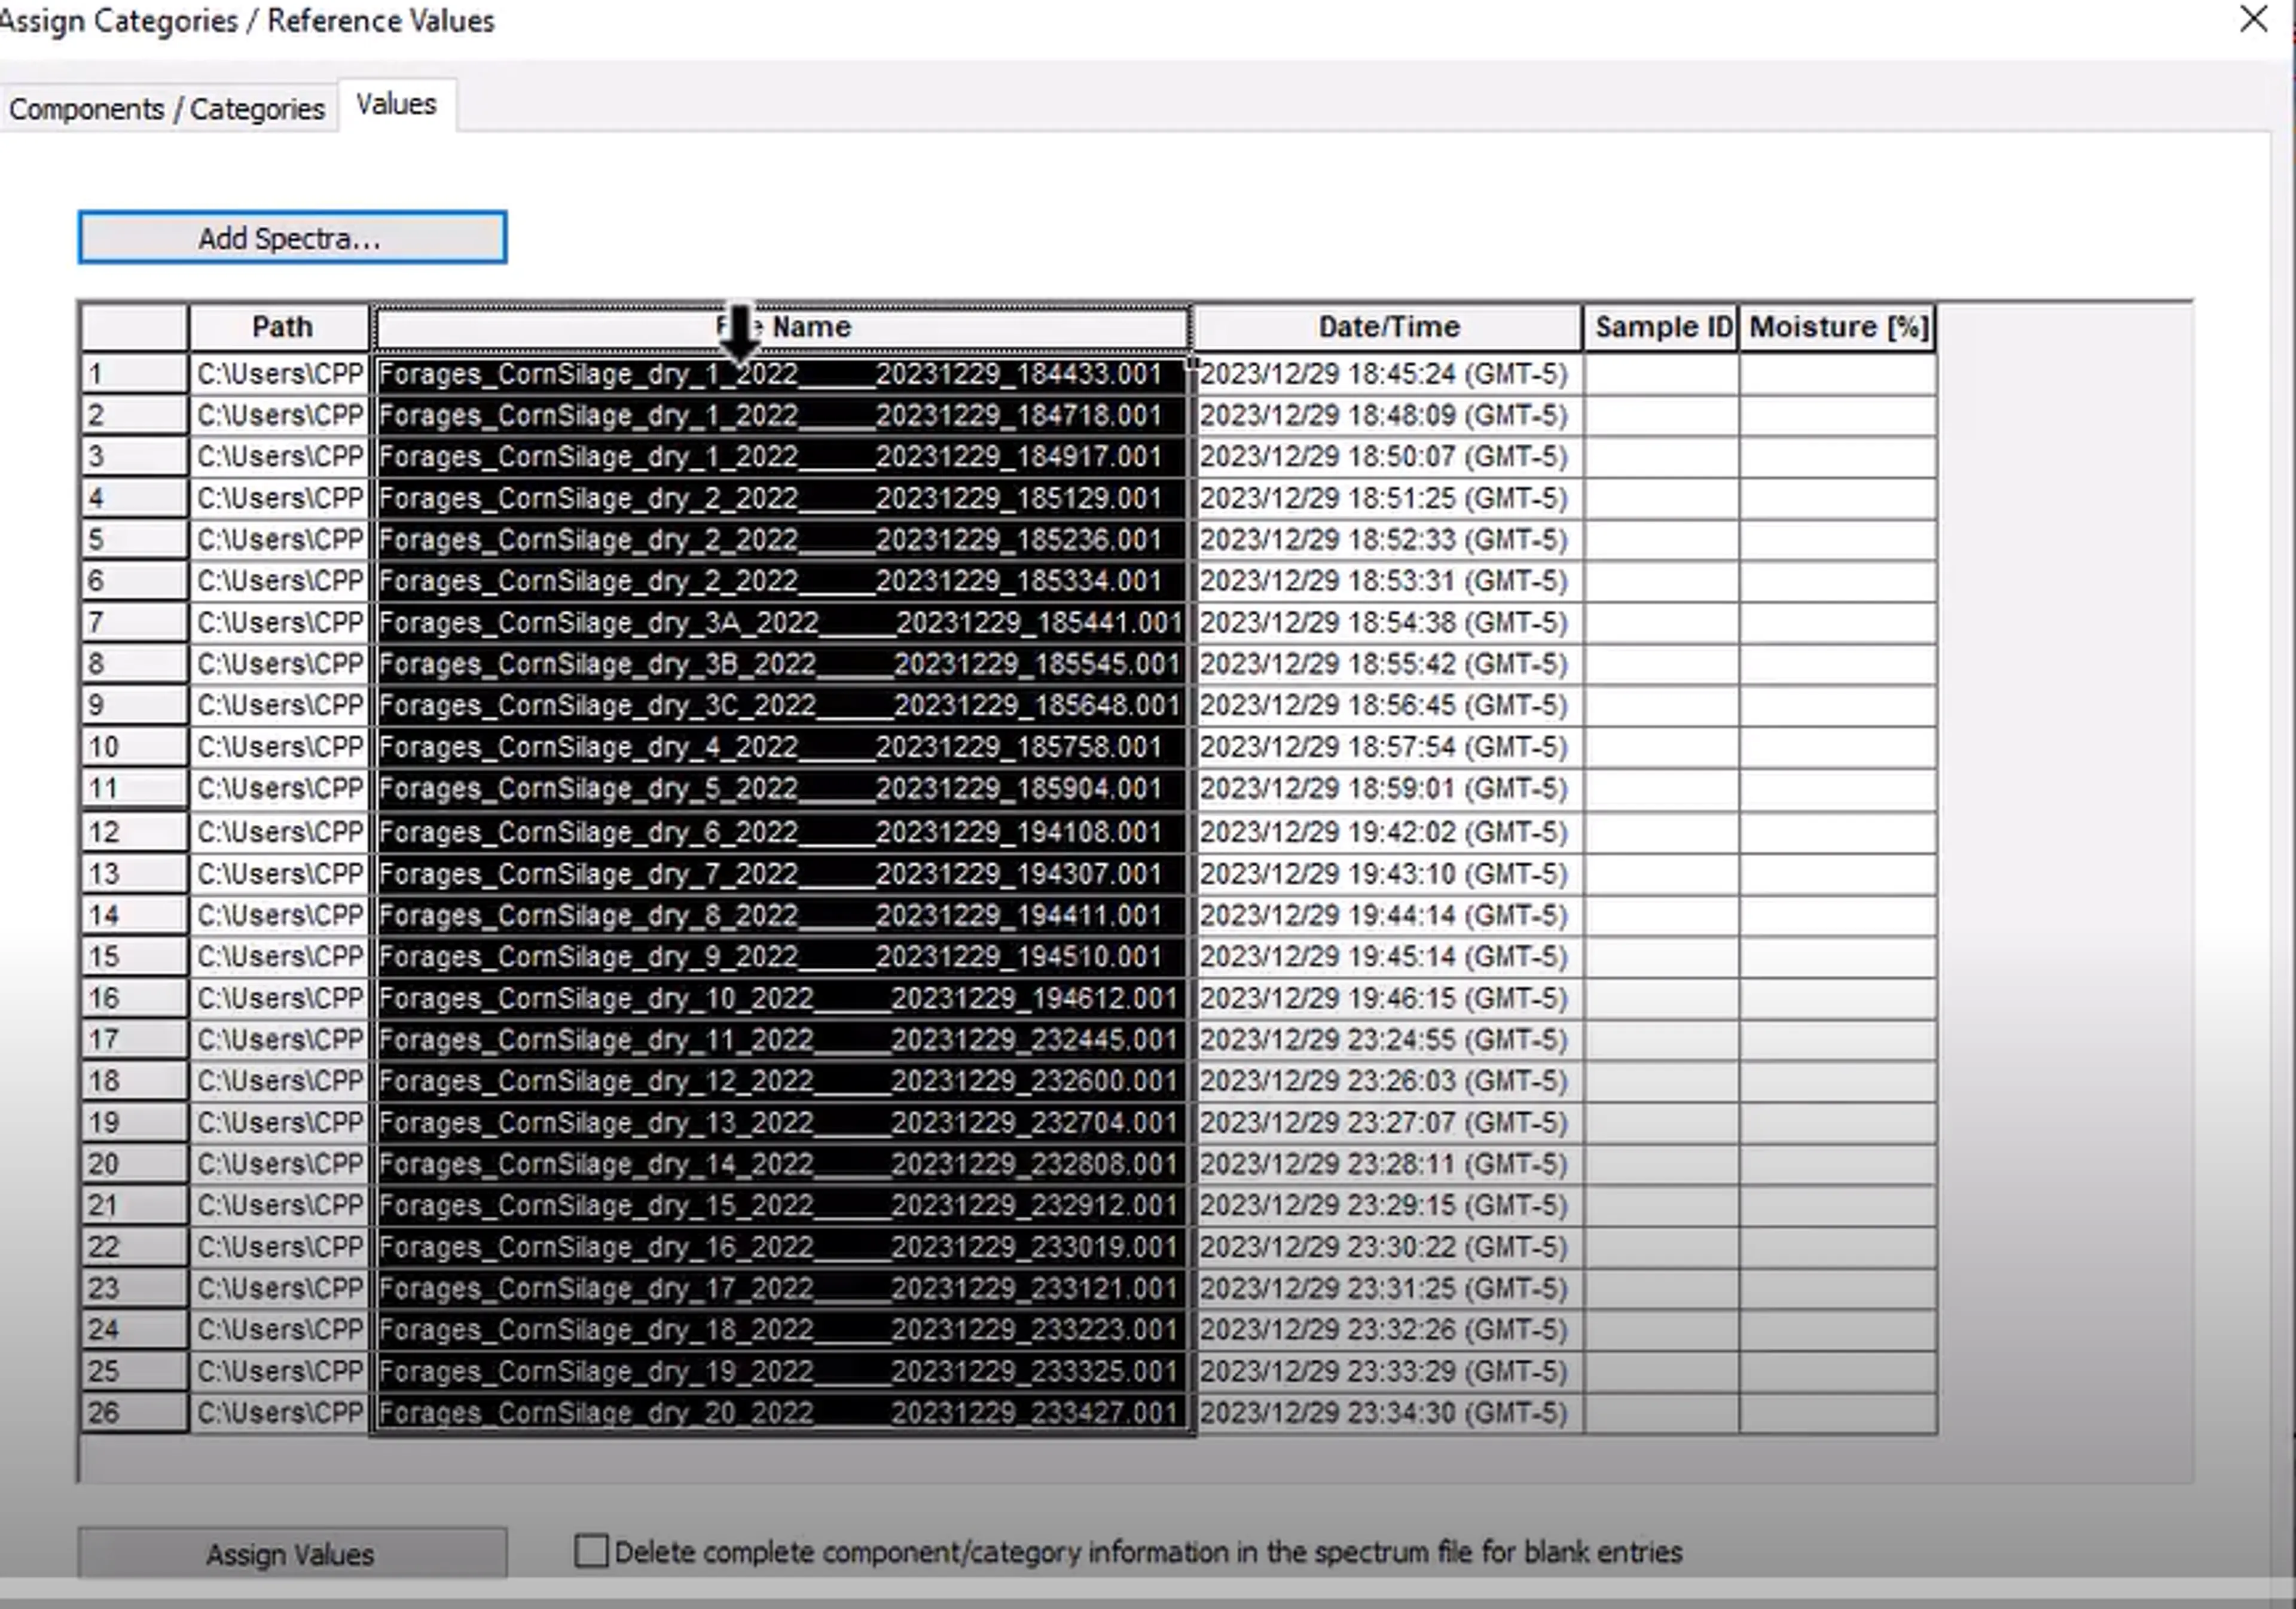2296x1609 pixels.
Task: Click the Sample ID cell in row 20
Action: [1661, 1164]
